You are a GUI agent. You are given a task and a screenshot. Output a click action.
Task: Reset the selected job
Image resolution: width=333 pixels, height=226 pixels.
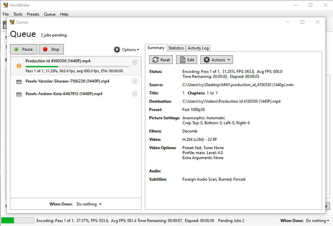(161, 60)
